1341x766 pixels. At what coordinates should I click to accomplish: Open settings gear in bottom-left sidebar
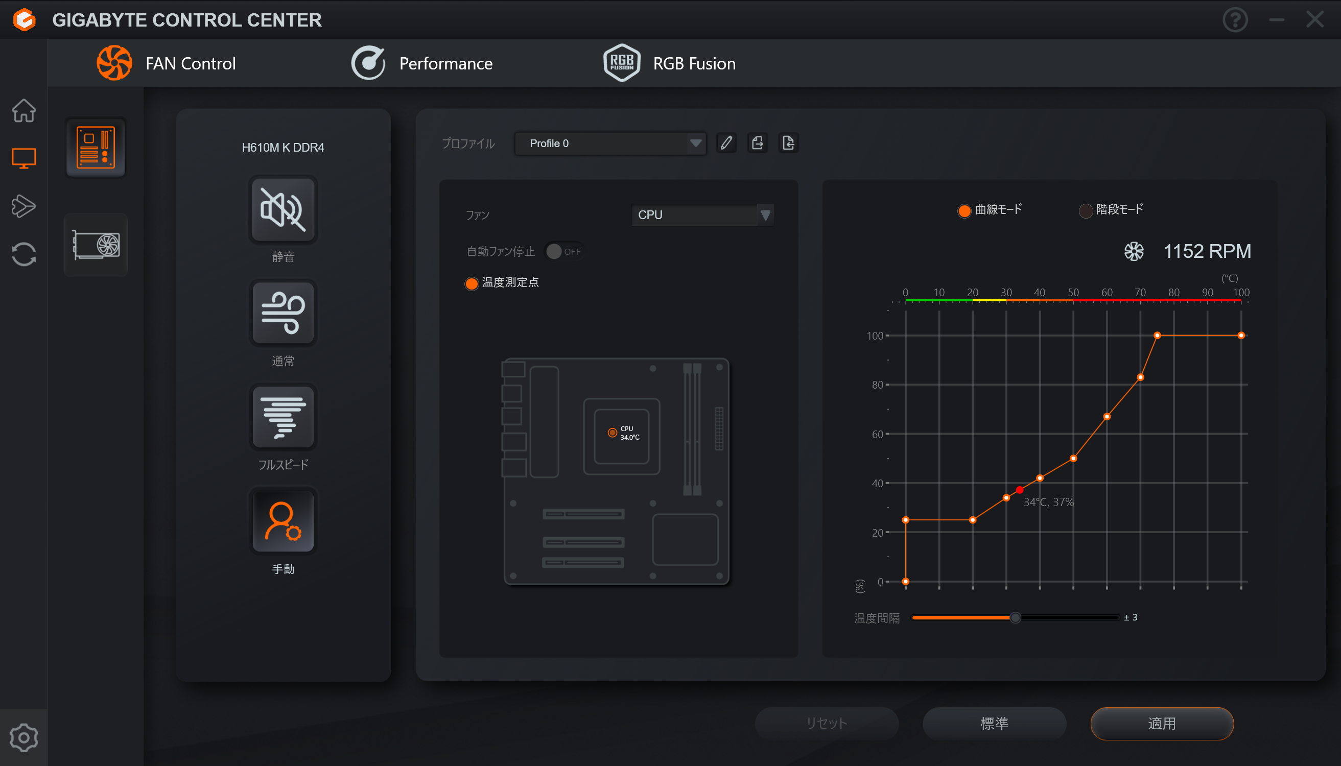(x=23, y=737)
